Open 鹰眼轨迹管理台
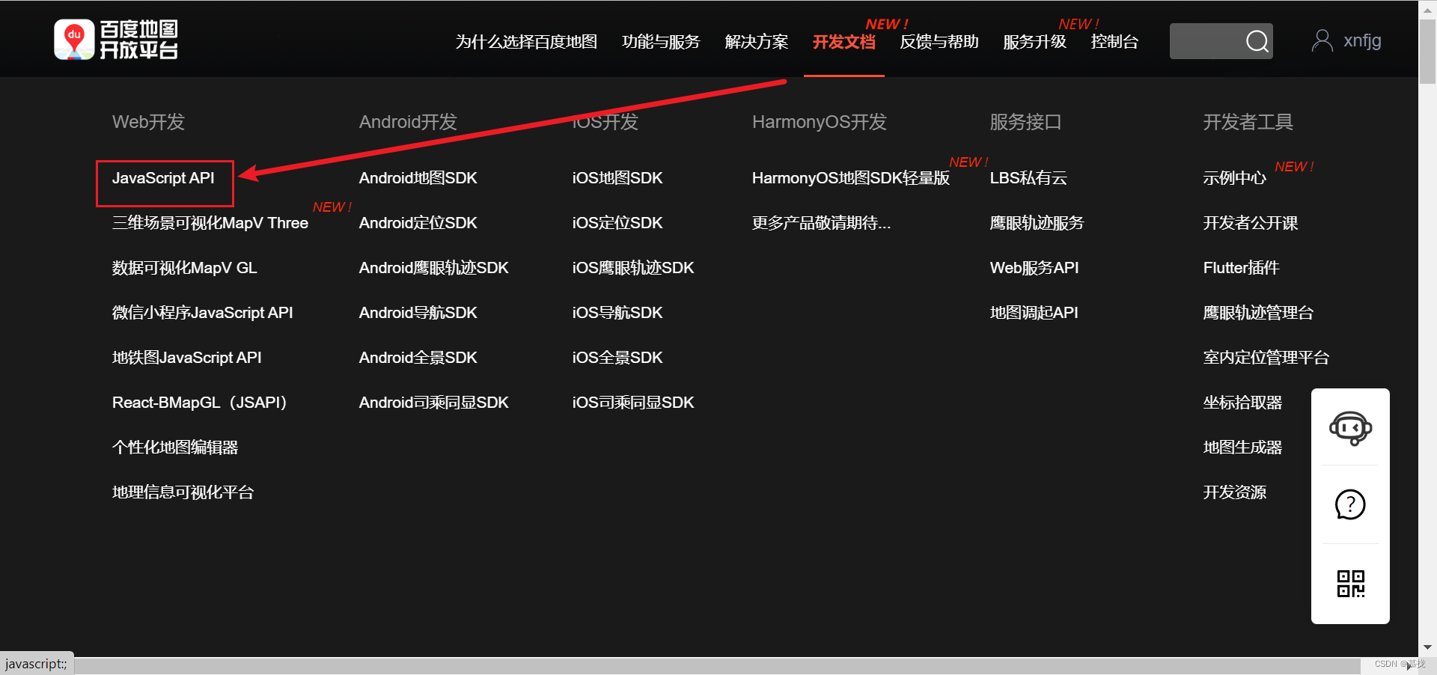1437x675 pixels. coord(1258,313)
